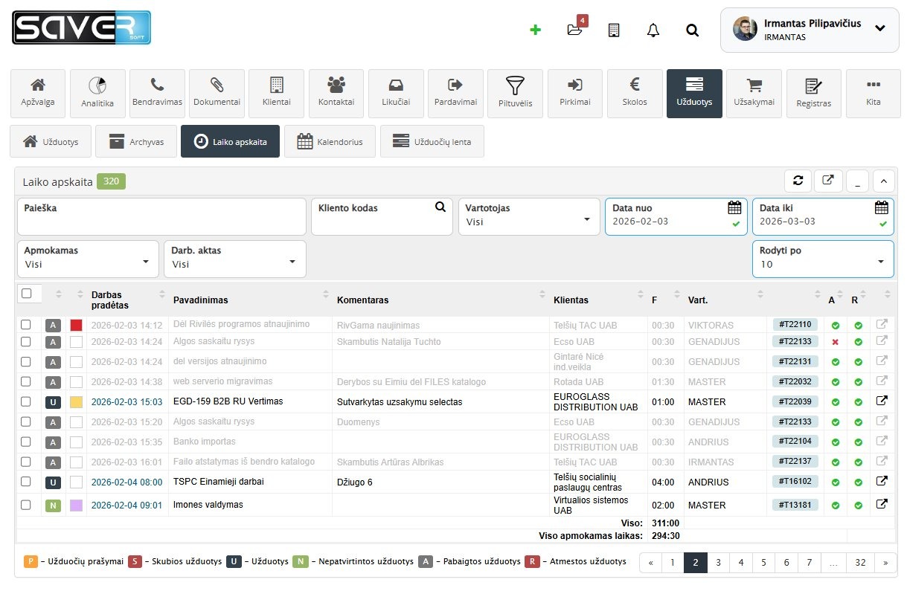Check the TSPC Einamieji darbai row checkbox
907x591 pixels.
[x=26, y=482]
